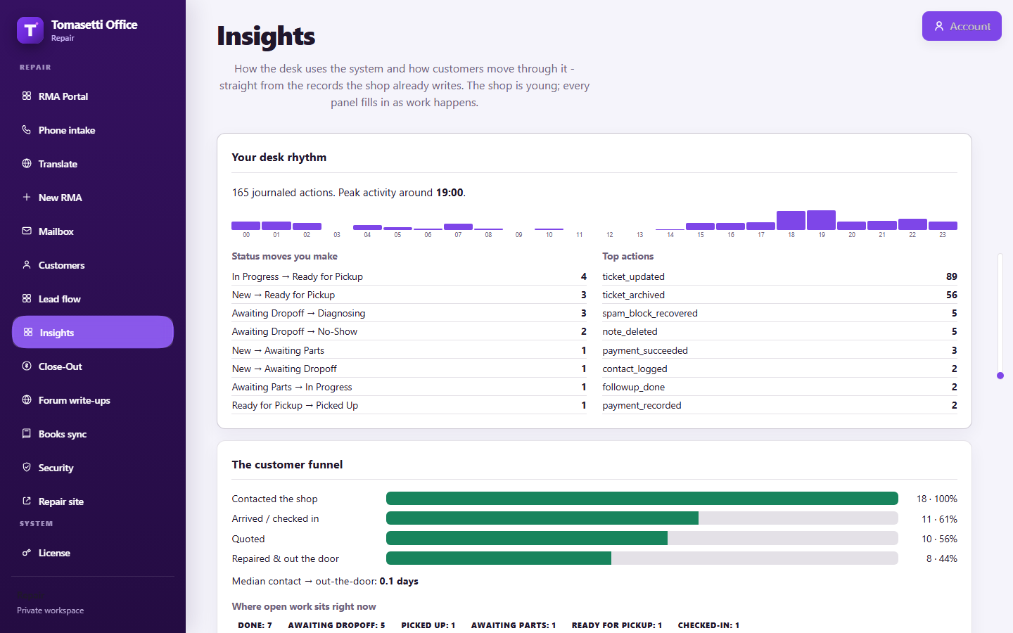1013x633 pixels.
Task: Click the Phone intake handset icon
Action: (27, 129)
